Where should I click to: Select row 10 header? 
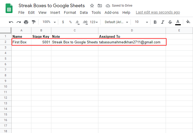coord(6,86)
